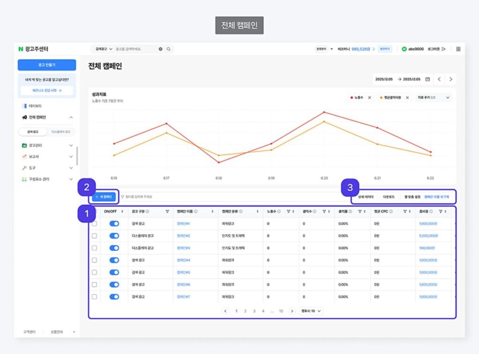
Task: Click the 새 캠페인 button
Action: pyautogui.click(x=103, y=197)
